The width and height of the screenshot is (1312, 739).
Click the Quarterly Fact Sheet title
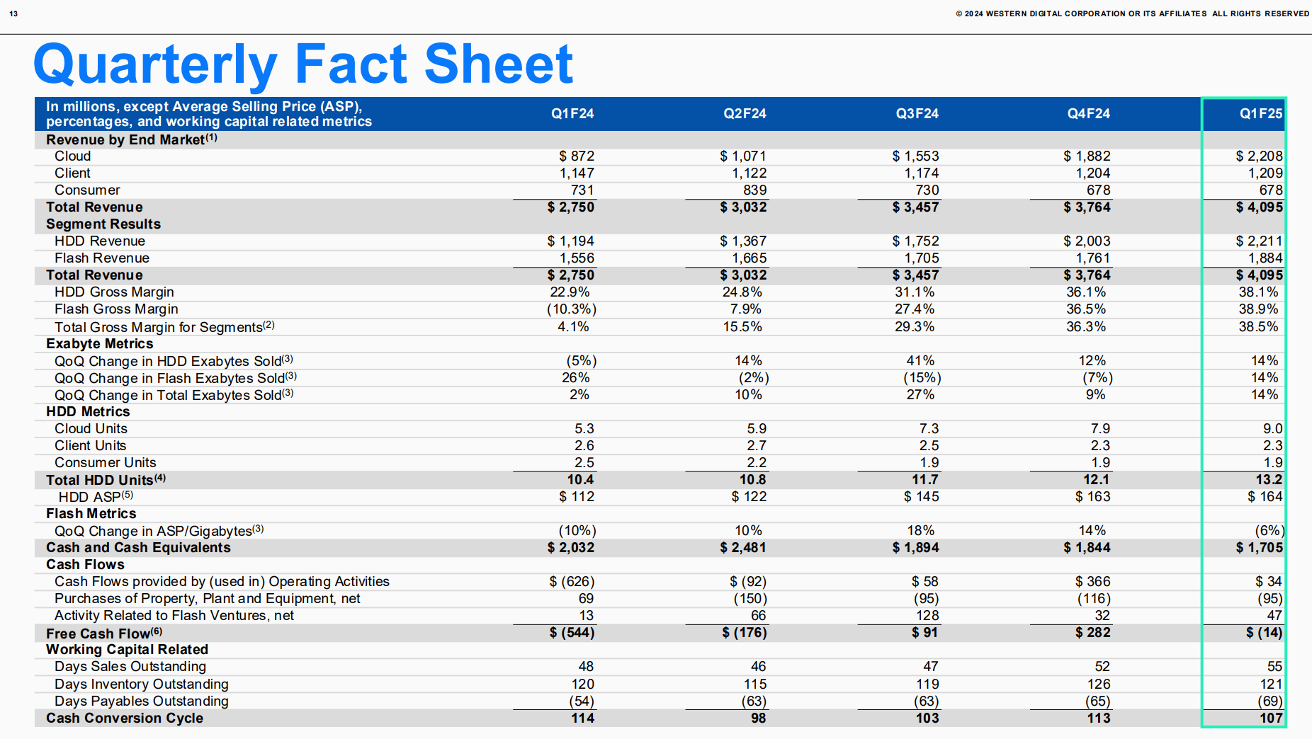[302, 64]
